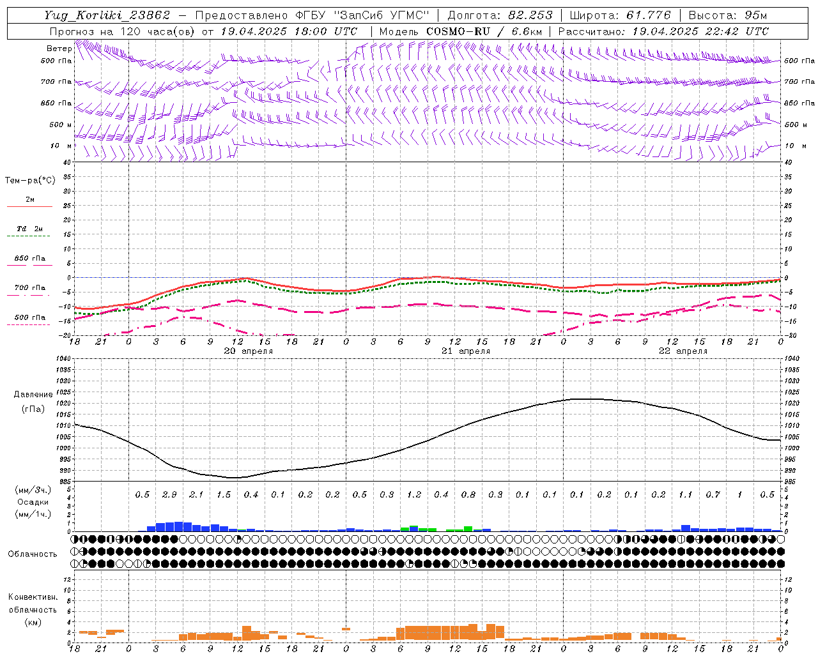
Task: Click the 2м temperature legend entry
Action: tap(30, 200)
